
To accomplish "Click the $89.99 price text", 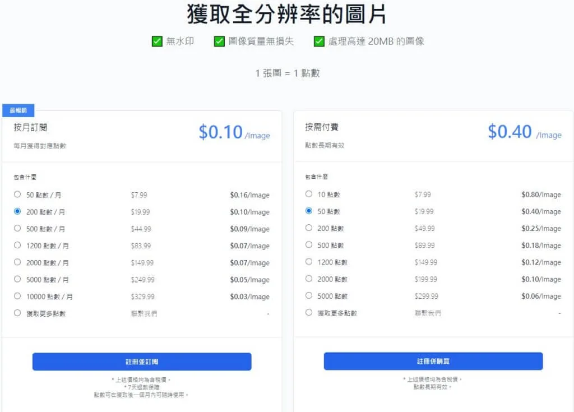I will click(425, 246).
